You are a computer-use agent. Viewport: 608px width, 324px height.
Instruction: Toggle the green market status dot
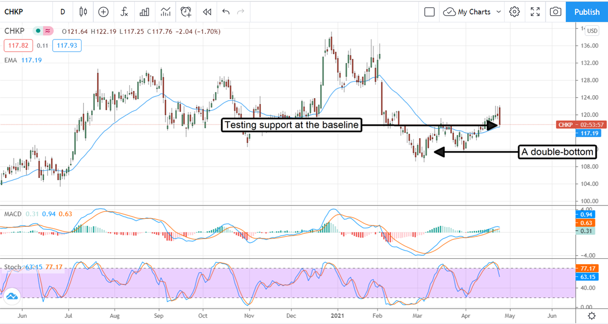37,31
